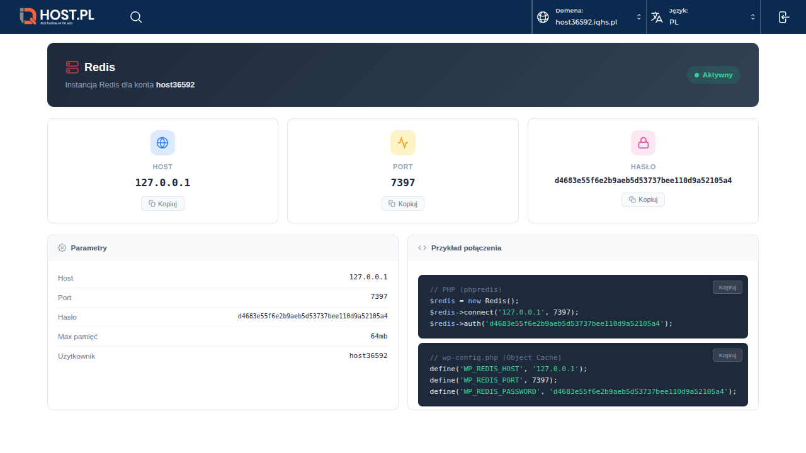Click the Parametry panel title
Image resolution: width=806 pixels, height=453 pixels.
pyautogui.click(x=89, y=248)
